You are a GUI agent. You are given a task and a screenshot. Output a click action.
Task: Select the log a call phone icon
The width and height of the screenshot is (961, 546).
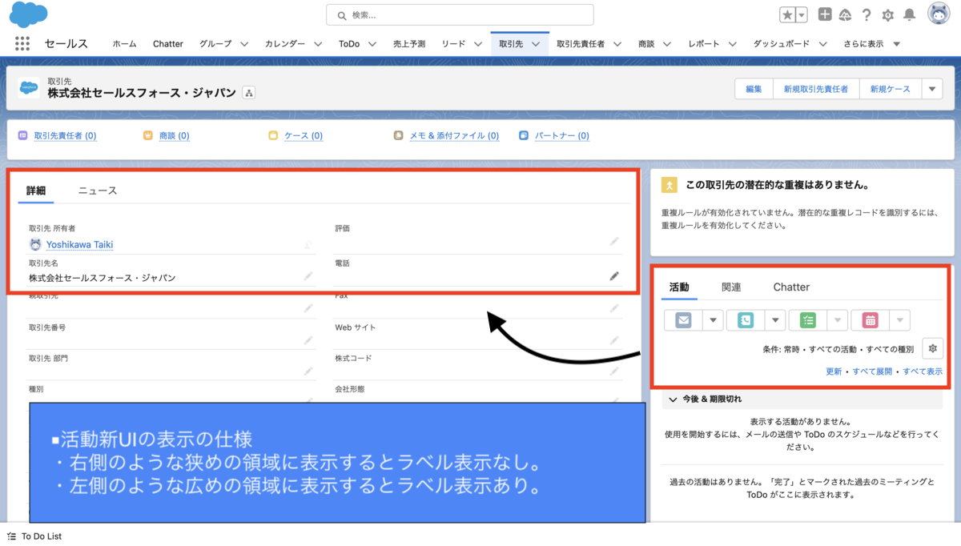pos(745,319)
